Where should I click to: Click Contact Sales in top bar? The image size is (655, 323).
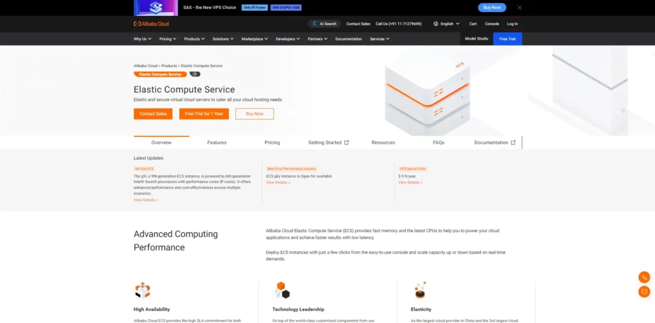pyautogui.click(x=358, y=24)
